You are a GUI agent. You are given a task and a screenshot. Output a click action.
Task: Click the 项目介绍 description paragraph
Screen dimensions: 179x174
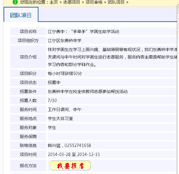point(112,57)
